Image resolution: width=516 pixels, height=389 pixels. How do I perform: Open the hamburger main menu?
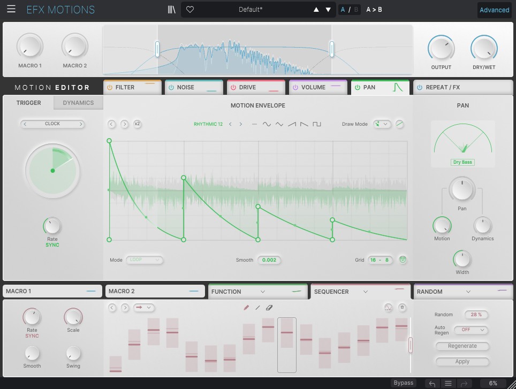pyautogui.click(x=11, y=9)
